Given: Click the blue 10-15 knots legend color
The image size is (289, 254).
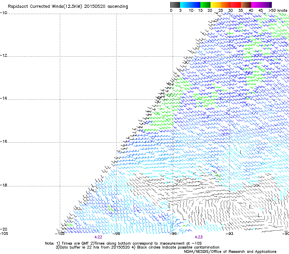Looking at the screenshot, I should click(x=195, y=5).
